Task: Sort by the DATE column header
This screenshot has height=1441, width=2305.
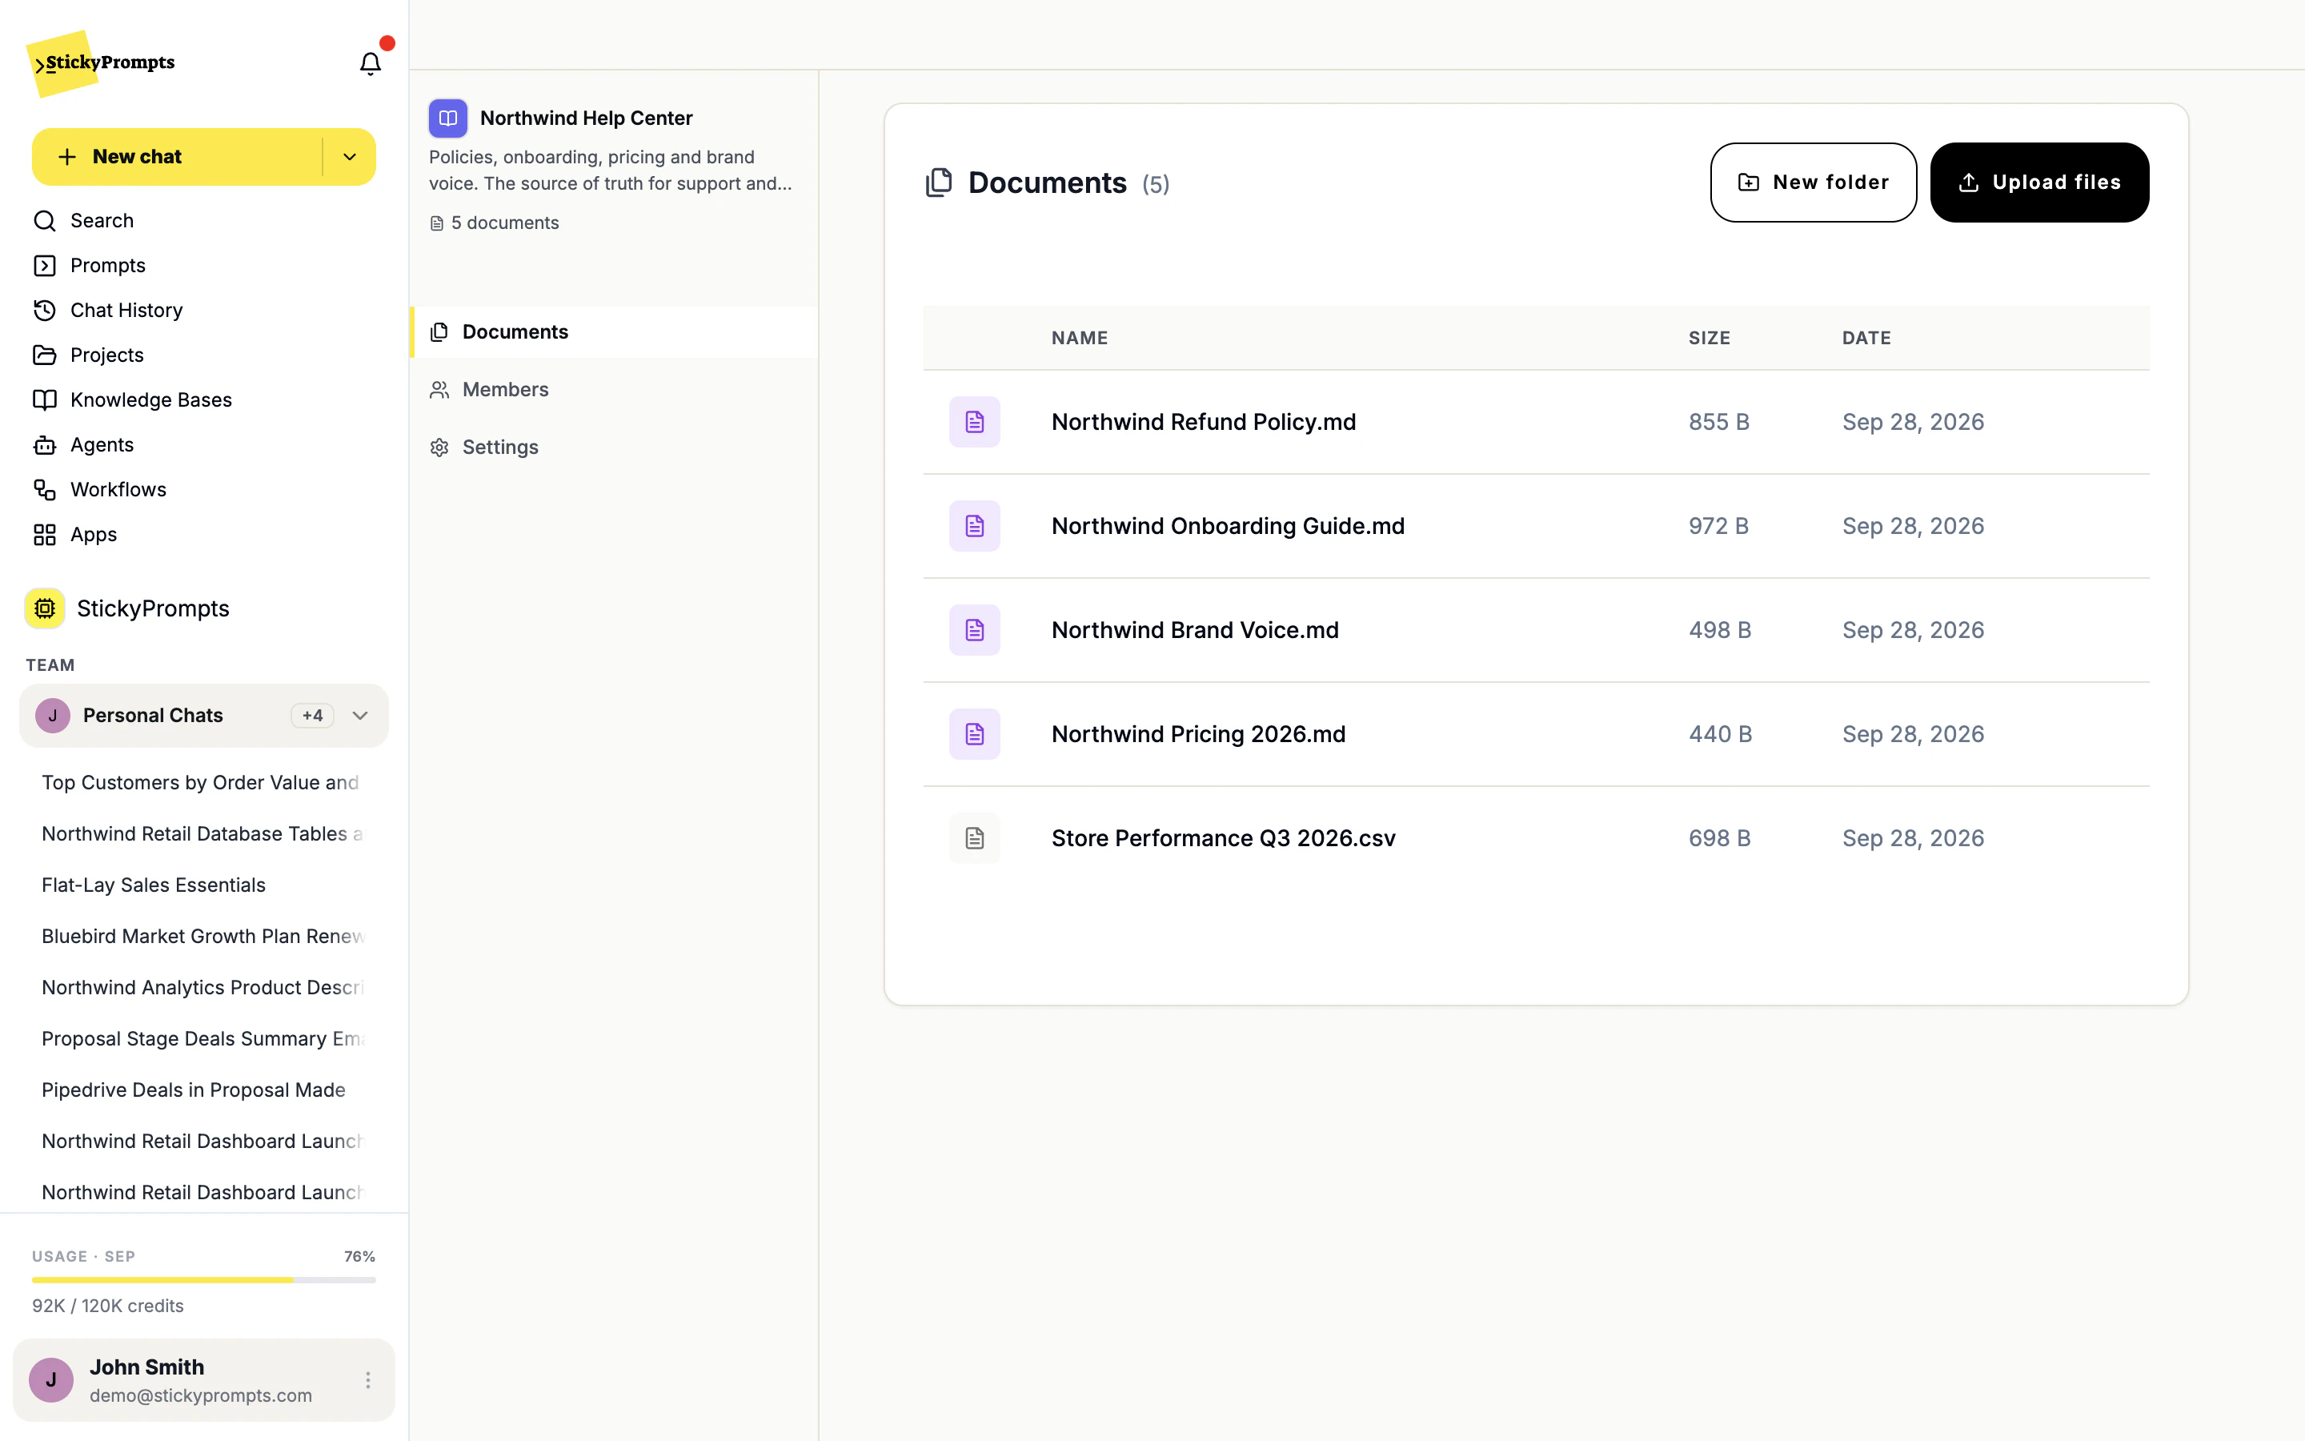Action: 1867,337
